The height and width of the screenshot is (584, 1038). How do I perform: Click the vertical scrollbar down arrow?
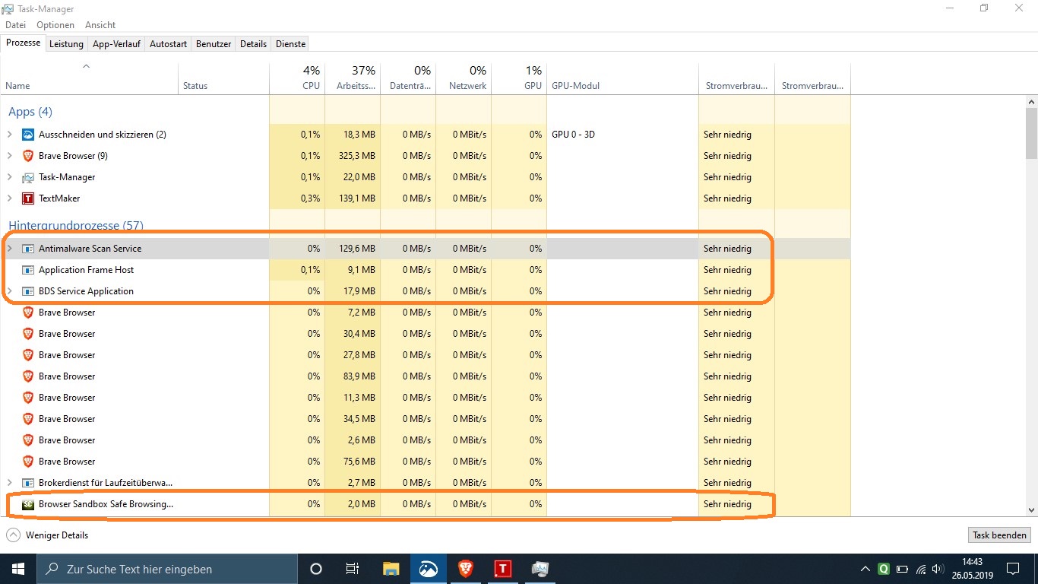[1031, 510]
